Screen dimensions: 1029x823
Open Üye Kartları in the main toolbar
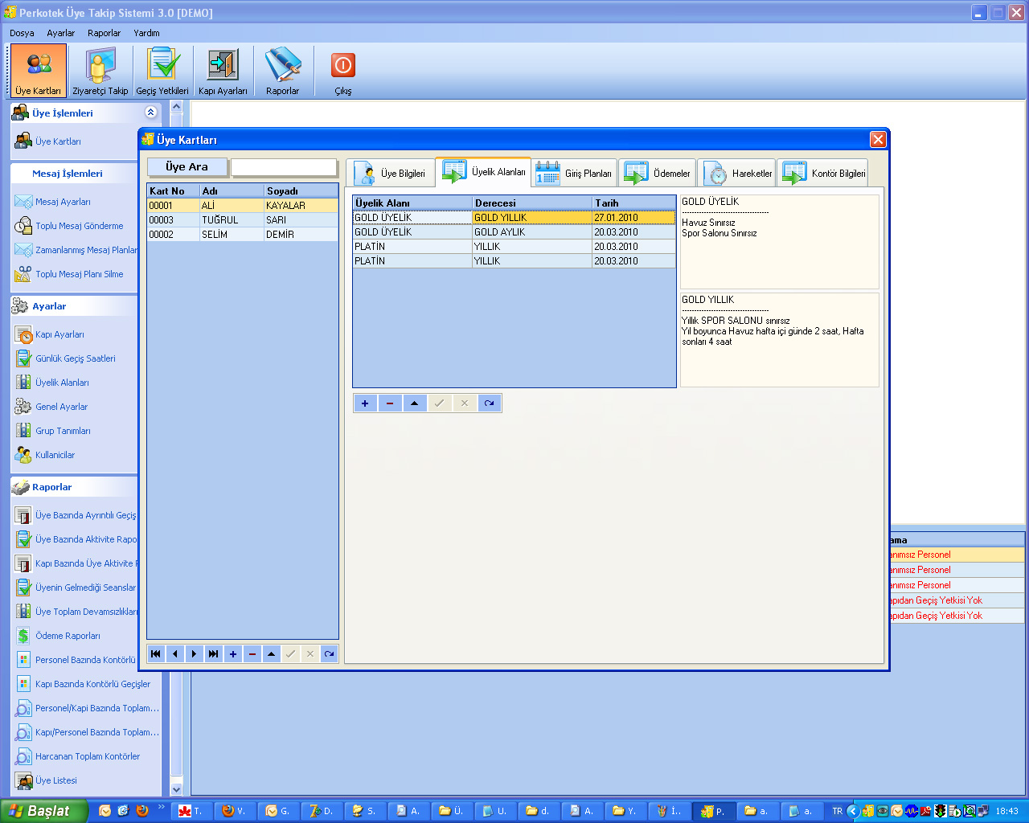[x=38, y=71]
